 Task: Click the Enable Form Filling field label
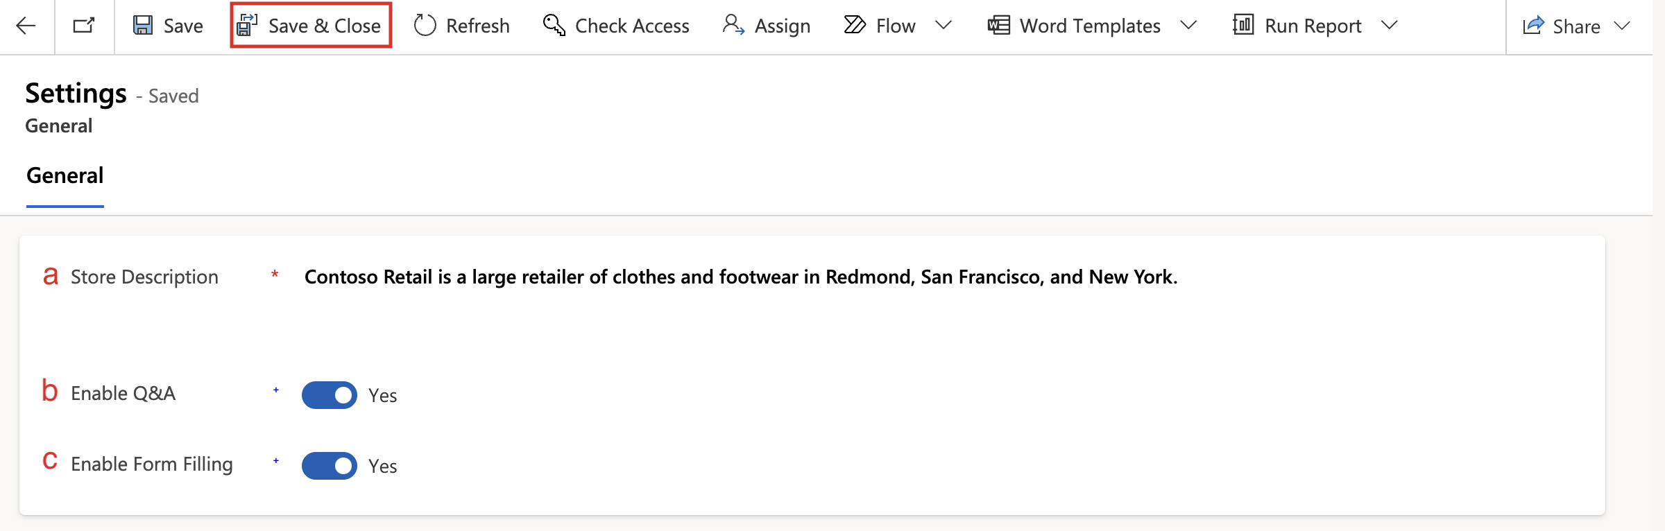(152, 464)
